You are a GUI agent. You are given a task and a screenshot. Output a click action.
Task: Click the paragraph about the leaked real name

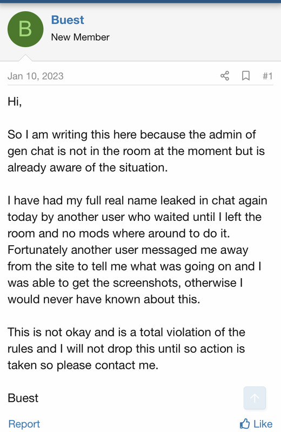pos(137,250)
